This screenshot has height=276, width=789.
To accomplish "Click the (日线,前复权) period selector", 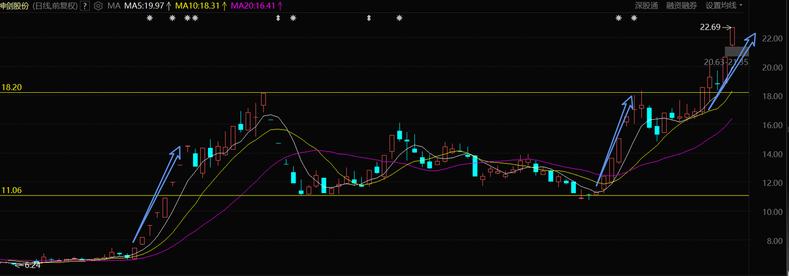I will (x=55, y=6).
